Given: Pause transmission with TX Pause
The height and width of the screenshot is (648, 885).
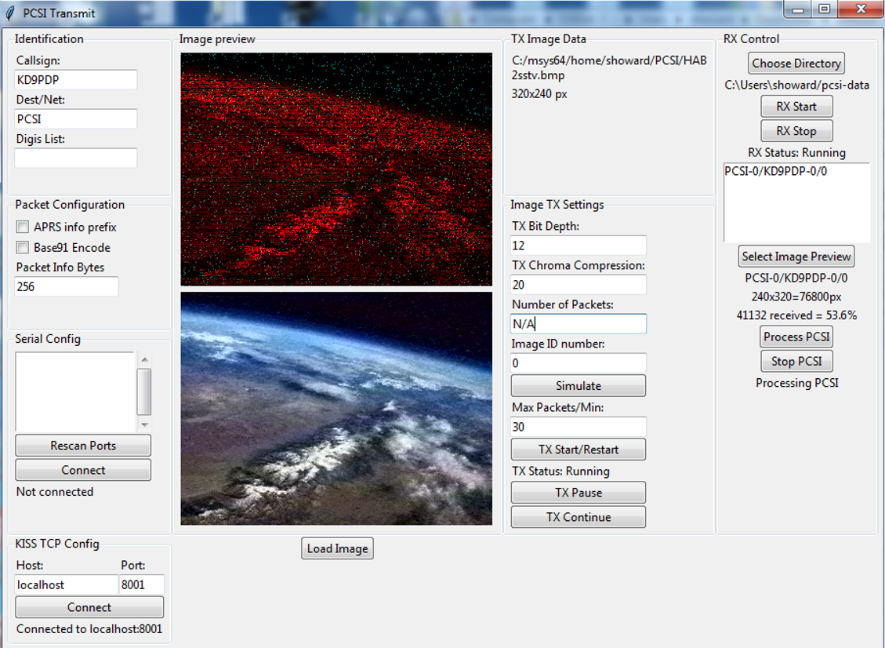Looking at the screenshot, I should [x=578, y=493].
